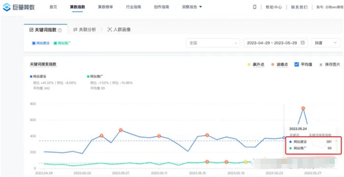Click the 800 y-axis label
344x177 pixels.
click(x=33, y=104)
